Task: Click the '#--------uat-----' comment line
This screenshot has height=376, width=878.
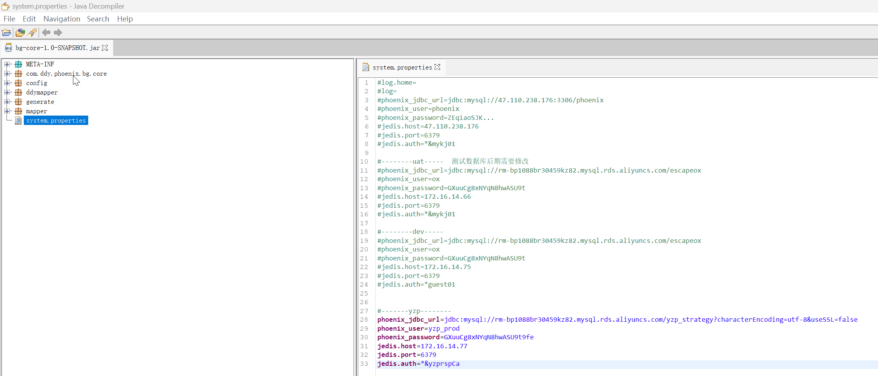Action: 453,161
